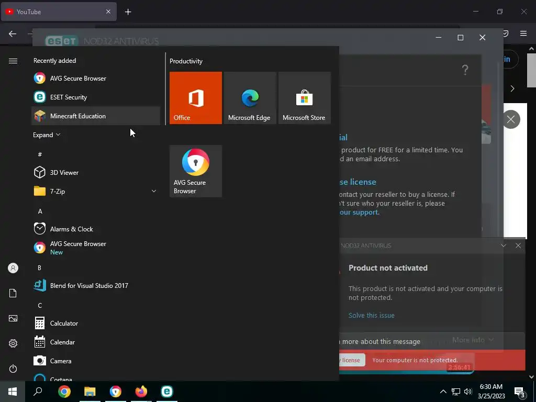Open Minecraft Education from Recently added
Image resolution: width=536 pixels, height=402 pixels.
pos(96,116)
